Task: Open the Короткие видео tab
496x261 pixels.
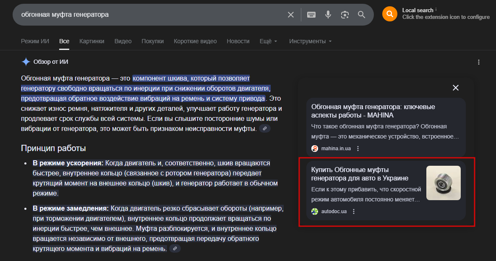Action: 195,41
